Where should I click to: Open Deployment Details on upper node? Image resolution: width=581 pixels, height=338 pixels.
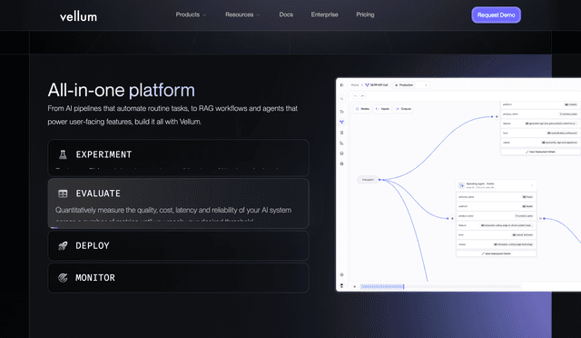click(x=541, y=152)
